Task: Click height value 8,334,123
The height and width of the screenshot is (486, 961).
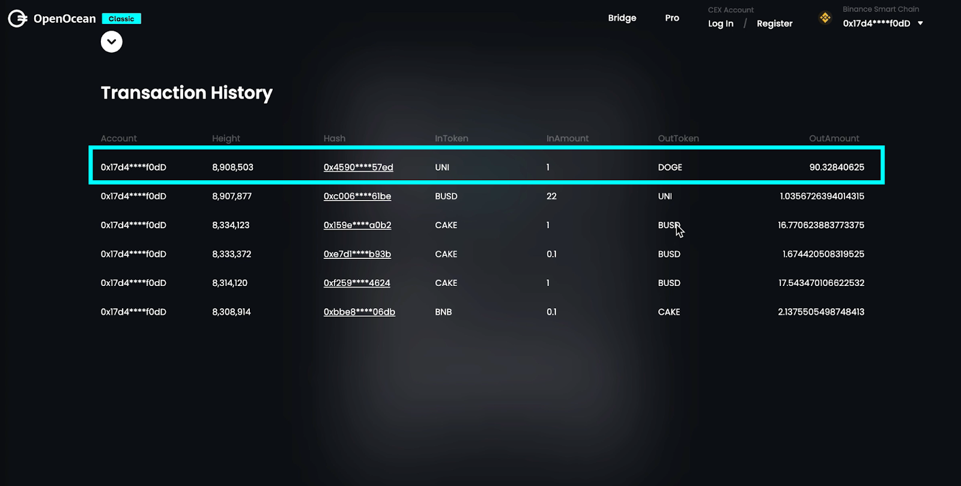Action: click(x=231, y=225)
